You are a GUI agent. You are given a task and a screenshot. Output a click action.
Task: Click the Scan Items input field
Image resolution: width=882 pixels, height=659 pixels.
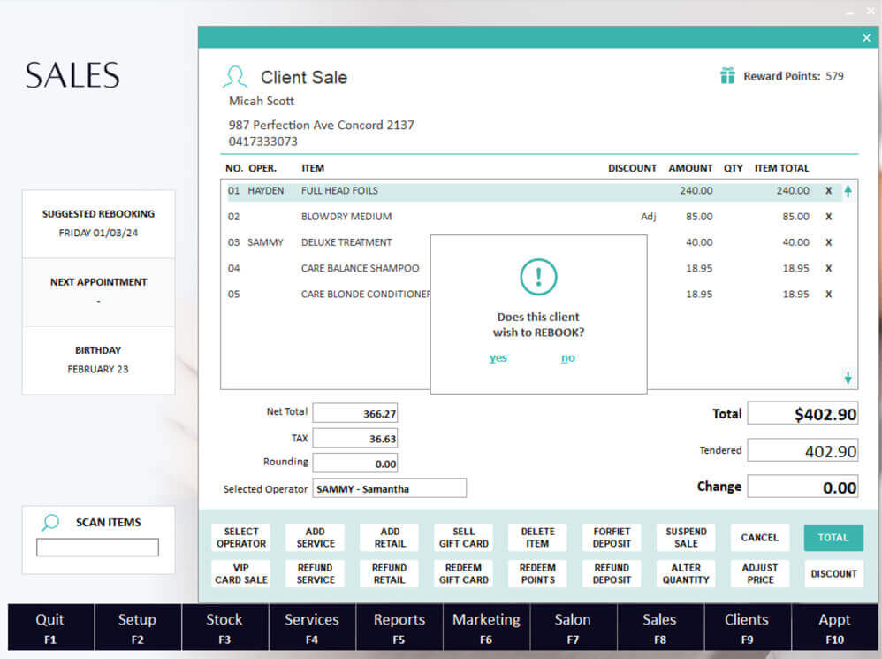97,548
